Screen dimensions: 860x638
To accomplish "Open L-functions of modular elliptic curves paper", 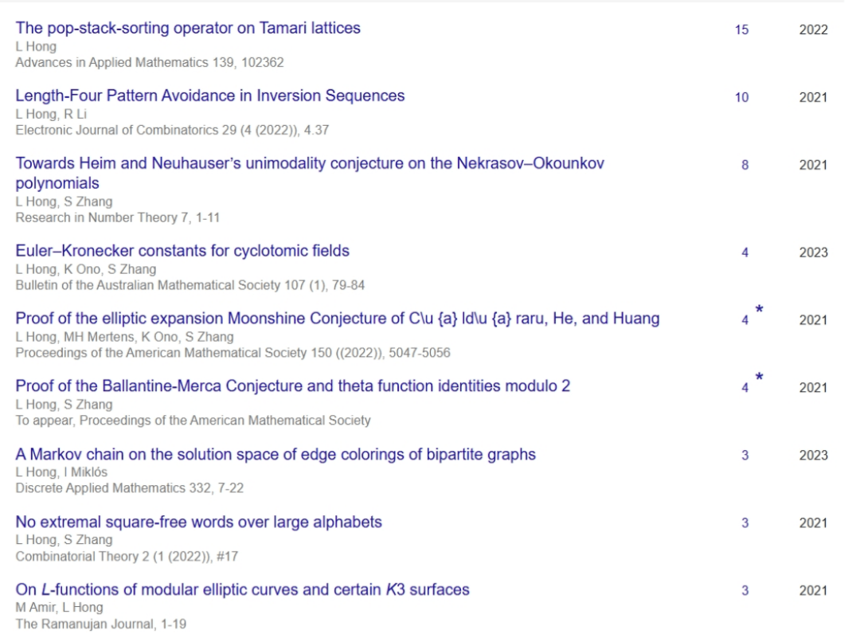I will tap(243, 589).
